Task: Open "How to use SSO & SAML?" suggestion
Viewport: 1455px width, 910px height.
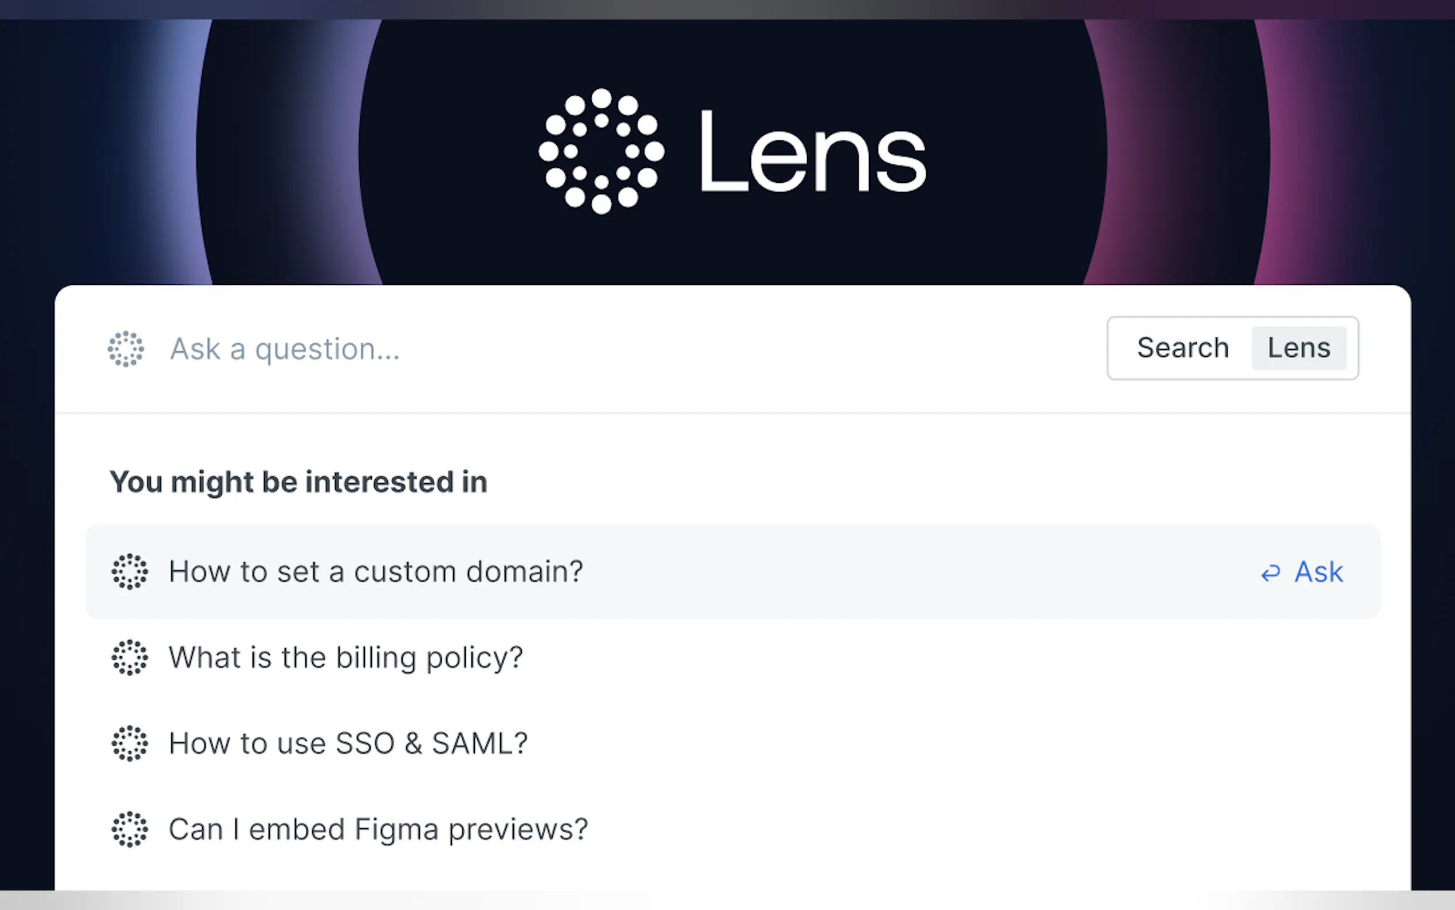Action: coord(348,744)
